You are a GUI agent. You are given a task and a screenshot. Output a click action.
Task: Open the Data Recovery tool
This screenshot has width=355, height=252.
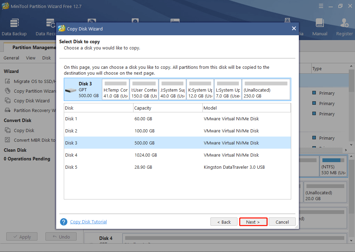pyautogui.click(x=46, y=27)
